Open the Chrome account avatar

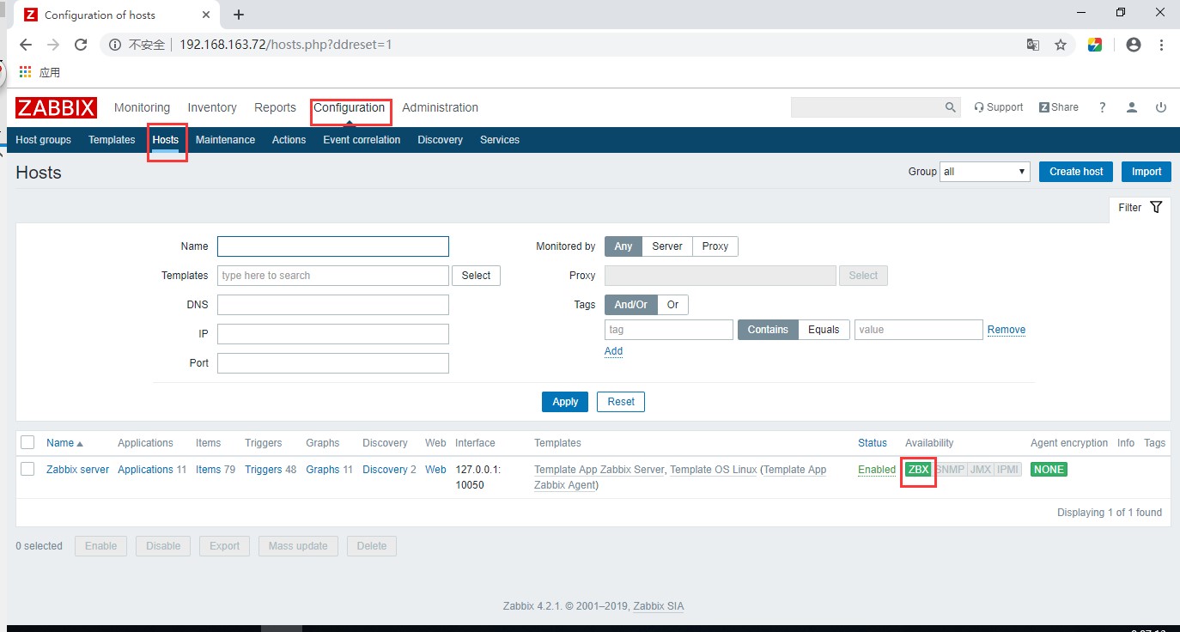pos(1134,45)
